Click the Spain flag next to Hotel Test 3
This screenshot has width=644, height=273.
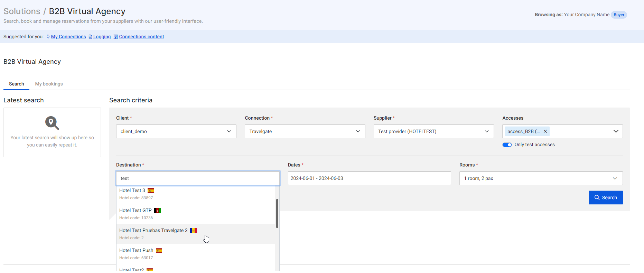pos(151,191)
